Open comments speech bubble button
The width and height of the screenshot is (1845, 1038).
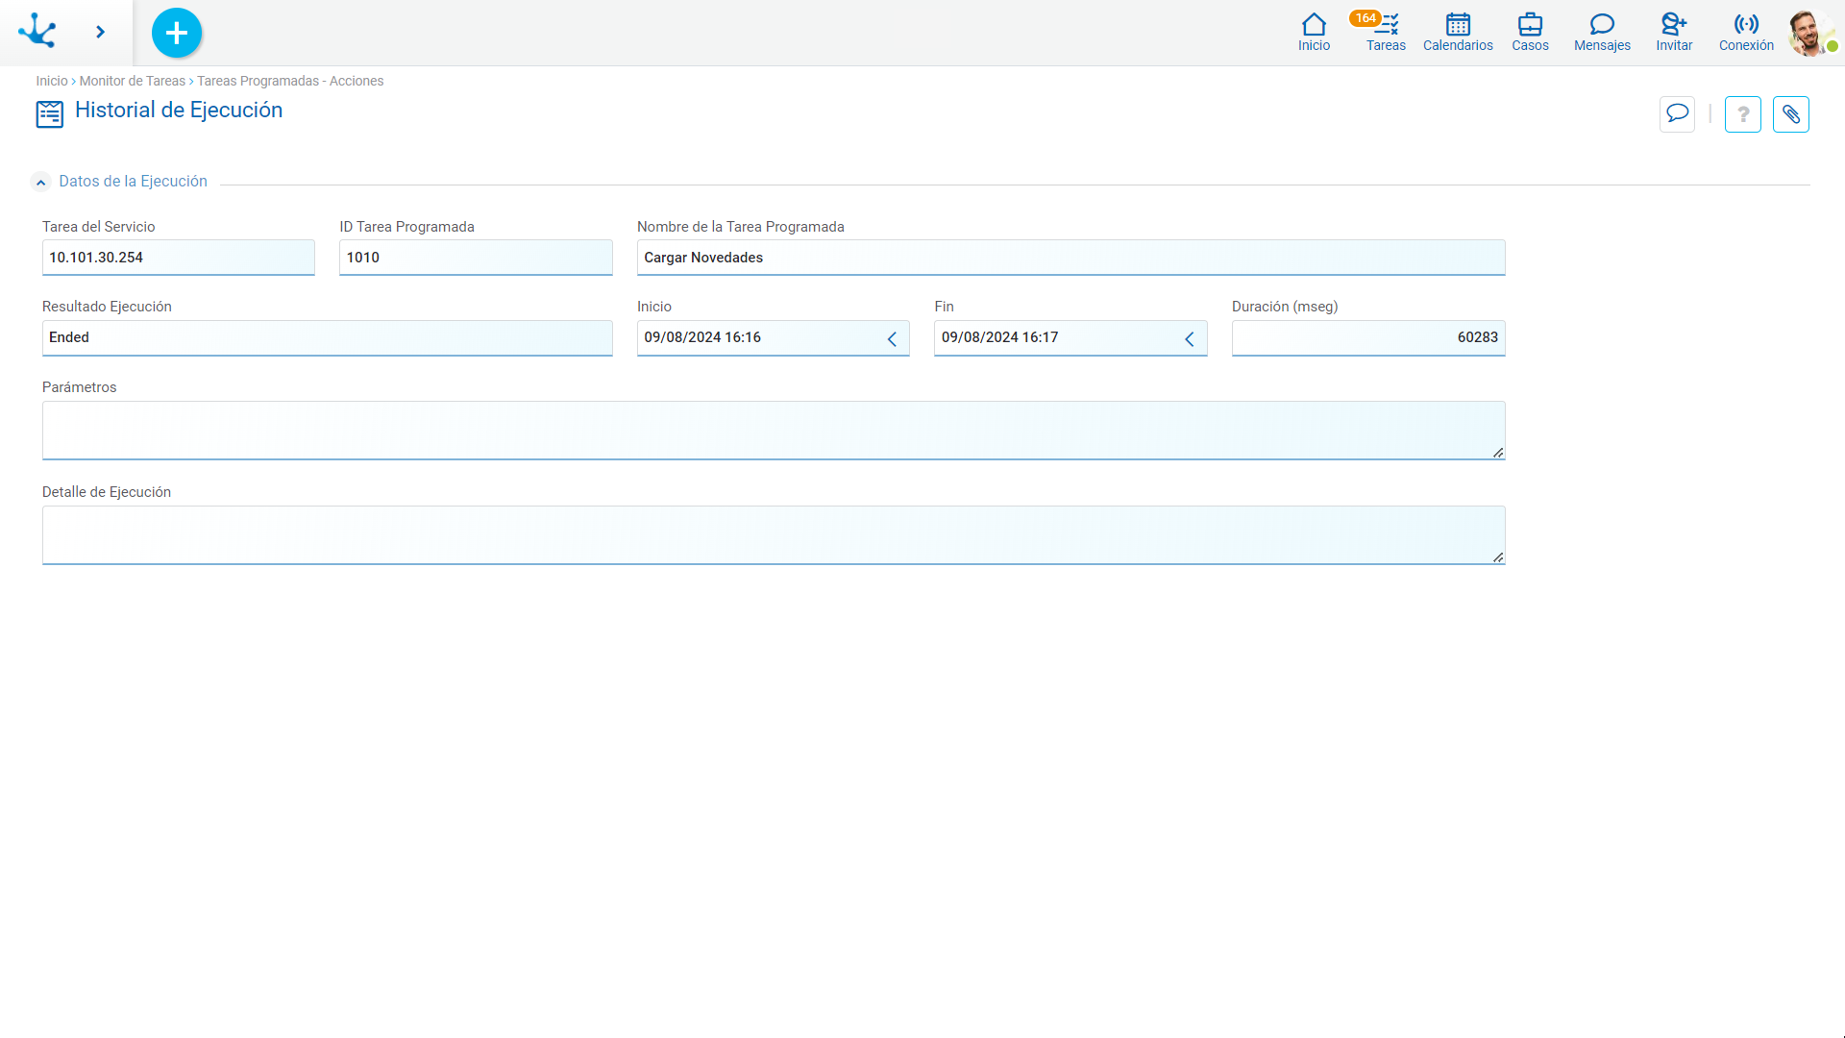(1677, 114)
